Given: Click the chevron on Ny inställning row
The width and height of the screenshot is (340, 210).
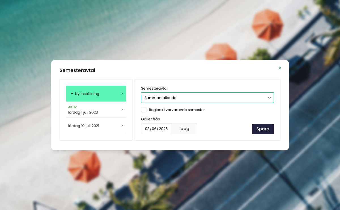Looking at the screenshot, I should pyautogui.click(x=122, y=94).
